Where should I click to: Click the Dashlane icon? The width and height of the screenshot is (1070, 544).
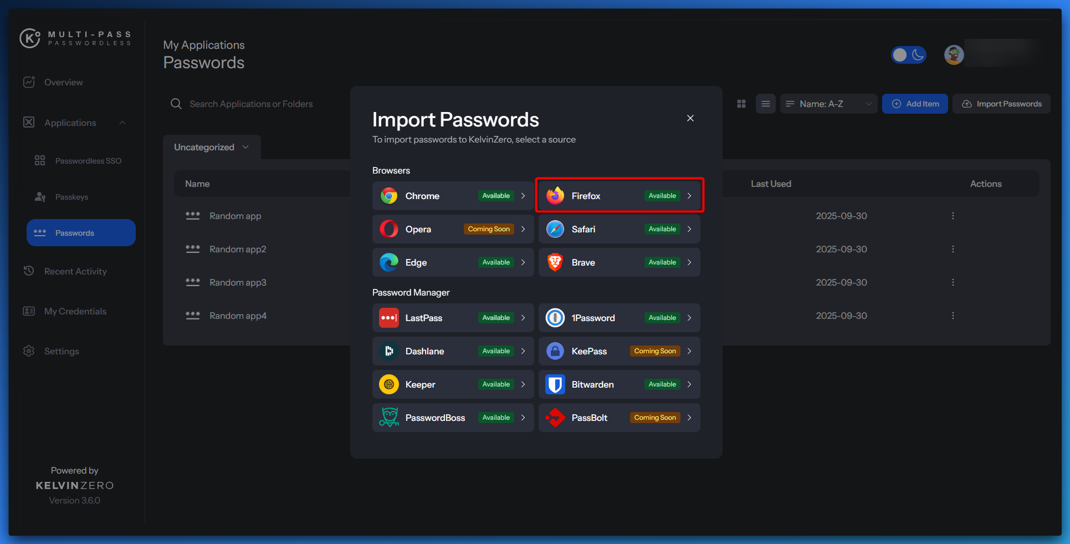coord(389,351)
